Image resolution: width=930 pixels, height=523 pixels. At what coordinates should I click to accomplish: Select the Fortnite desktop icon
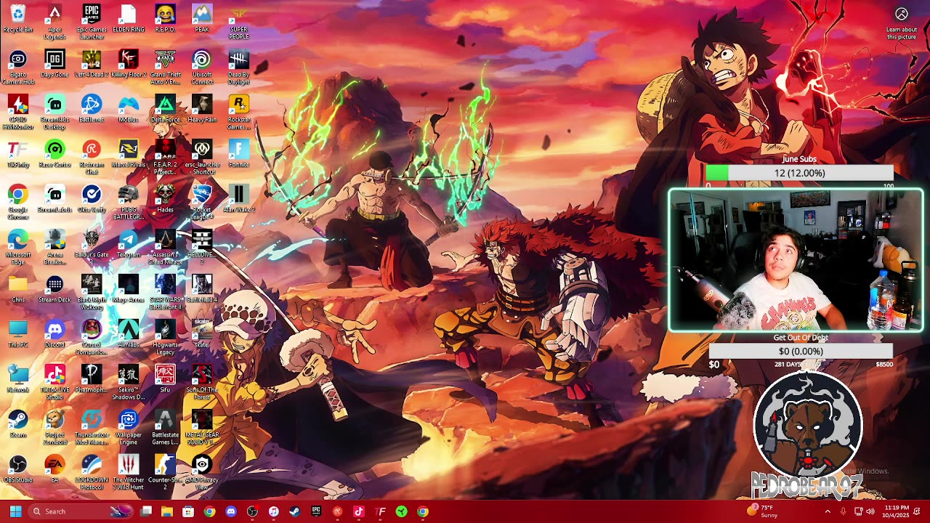239,154
